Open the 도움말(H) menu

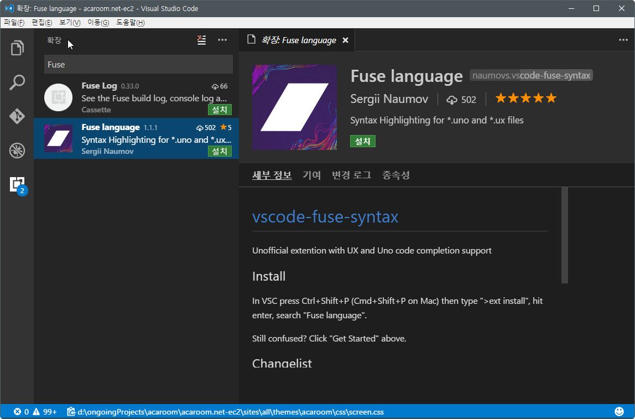pyautogui.click(x=130, y=23)
